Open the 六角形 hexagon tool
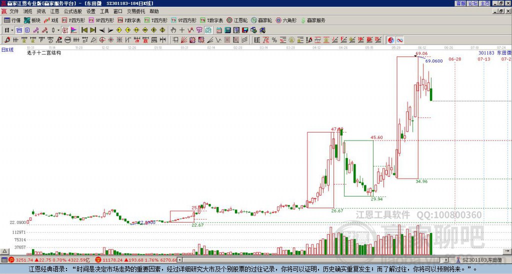 (x=286, y=20)
